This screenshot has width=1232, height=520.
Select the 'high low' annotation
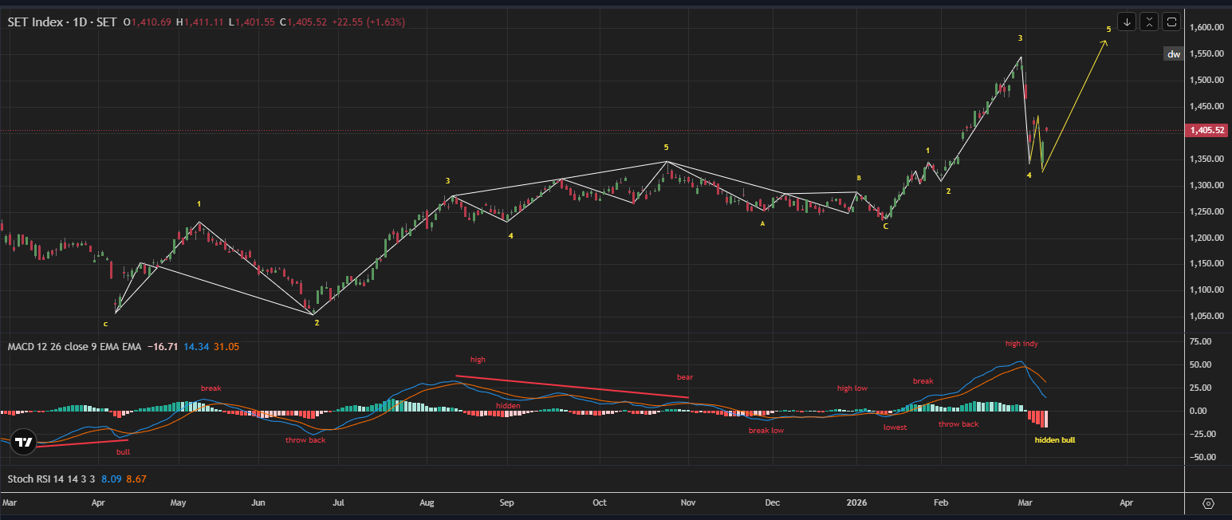coord(852,388)
